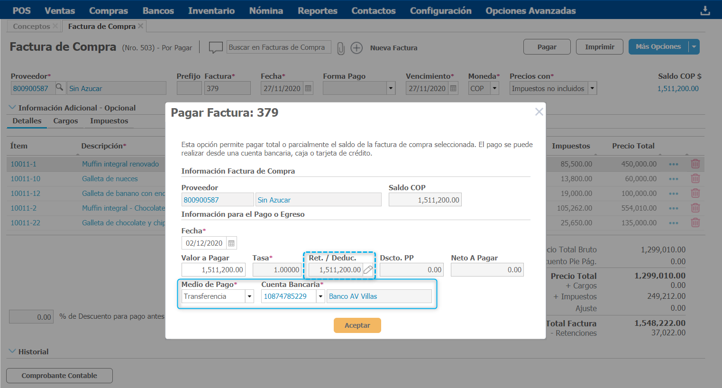Open more options for Galleta de nueces row
Screen dimensions: 722x388
pos(674,179)
